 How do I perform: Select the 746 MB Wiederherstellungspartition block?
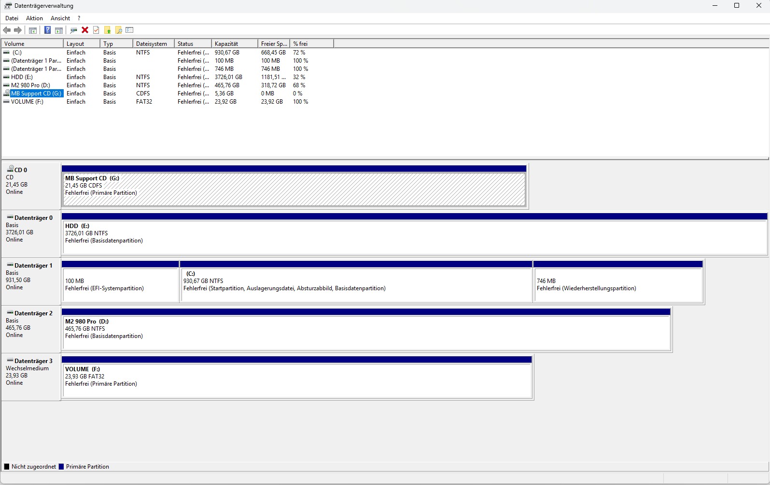click(x=618, y=282)
